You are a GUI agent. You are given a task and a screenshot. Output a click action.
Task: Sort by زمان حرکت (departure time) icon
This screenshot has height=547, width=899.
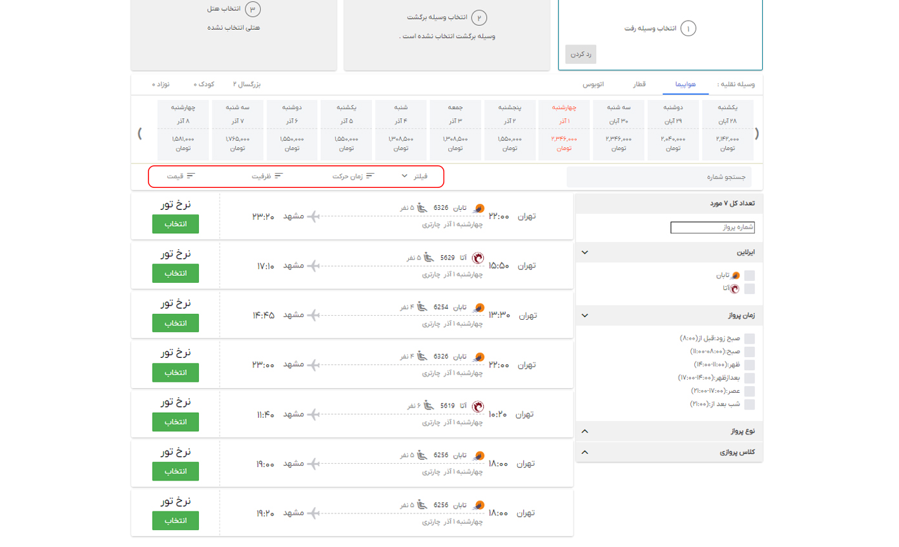[x=370, y=176]
